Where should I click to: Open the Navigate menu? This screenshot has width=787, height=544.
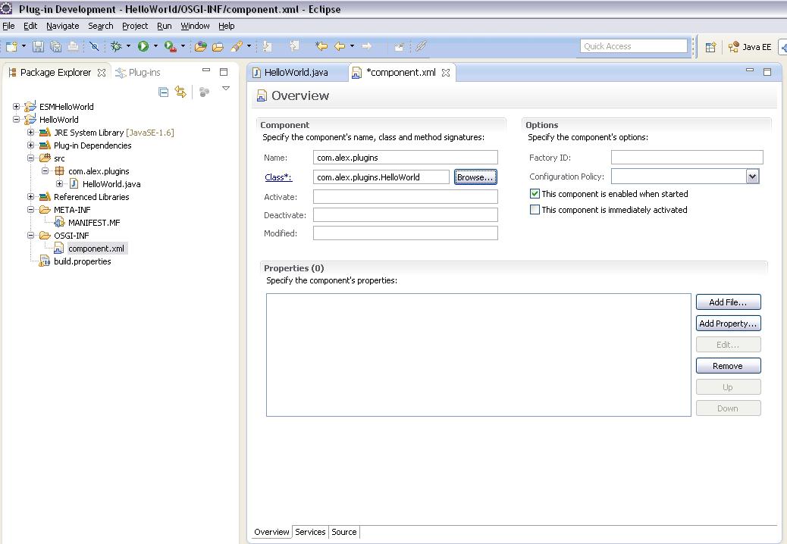coord(63,26)
